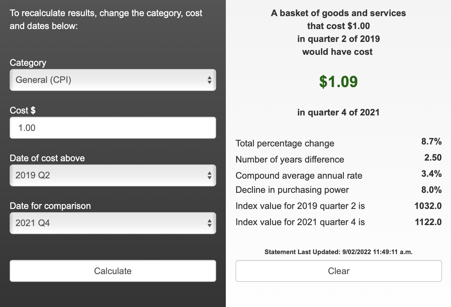Click the 'in quarter 4 of 2021' text

338,112
